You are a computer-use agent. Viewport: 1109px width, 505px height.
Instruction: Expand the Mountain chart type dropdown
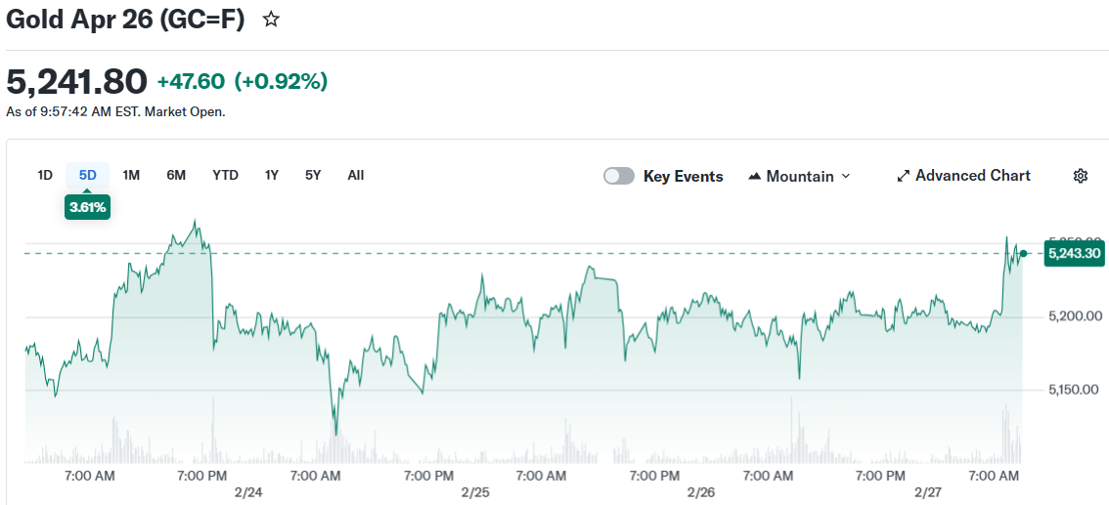[799, 176]
